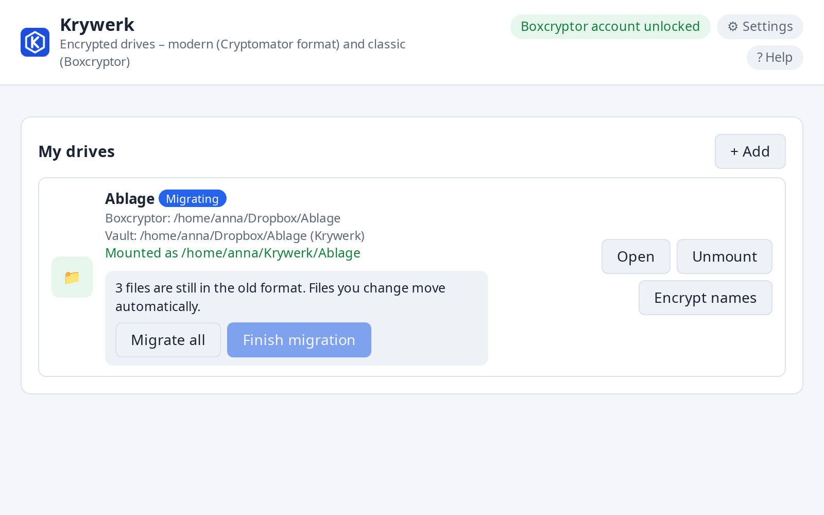This screenshot has height=515, width=824.
Task: Open the Help page
Action: (775, 58)
